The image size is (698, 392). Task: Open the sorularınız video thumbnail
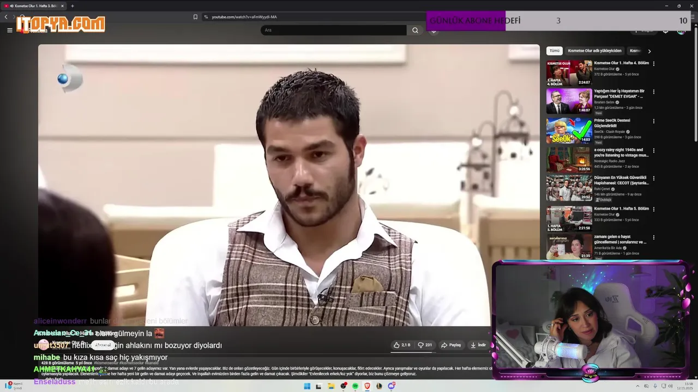click(x=569, y=247)
